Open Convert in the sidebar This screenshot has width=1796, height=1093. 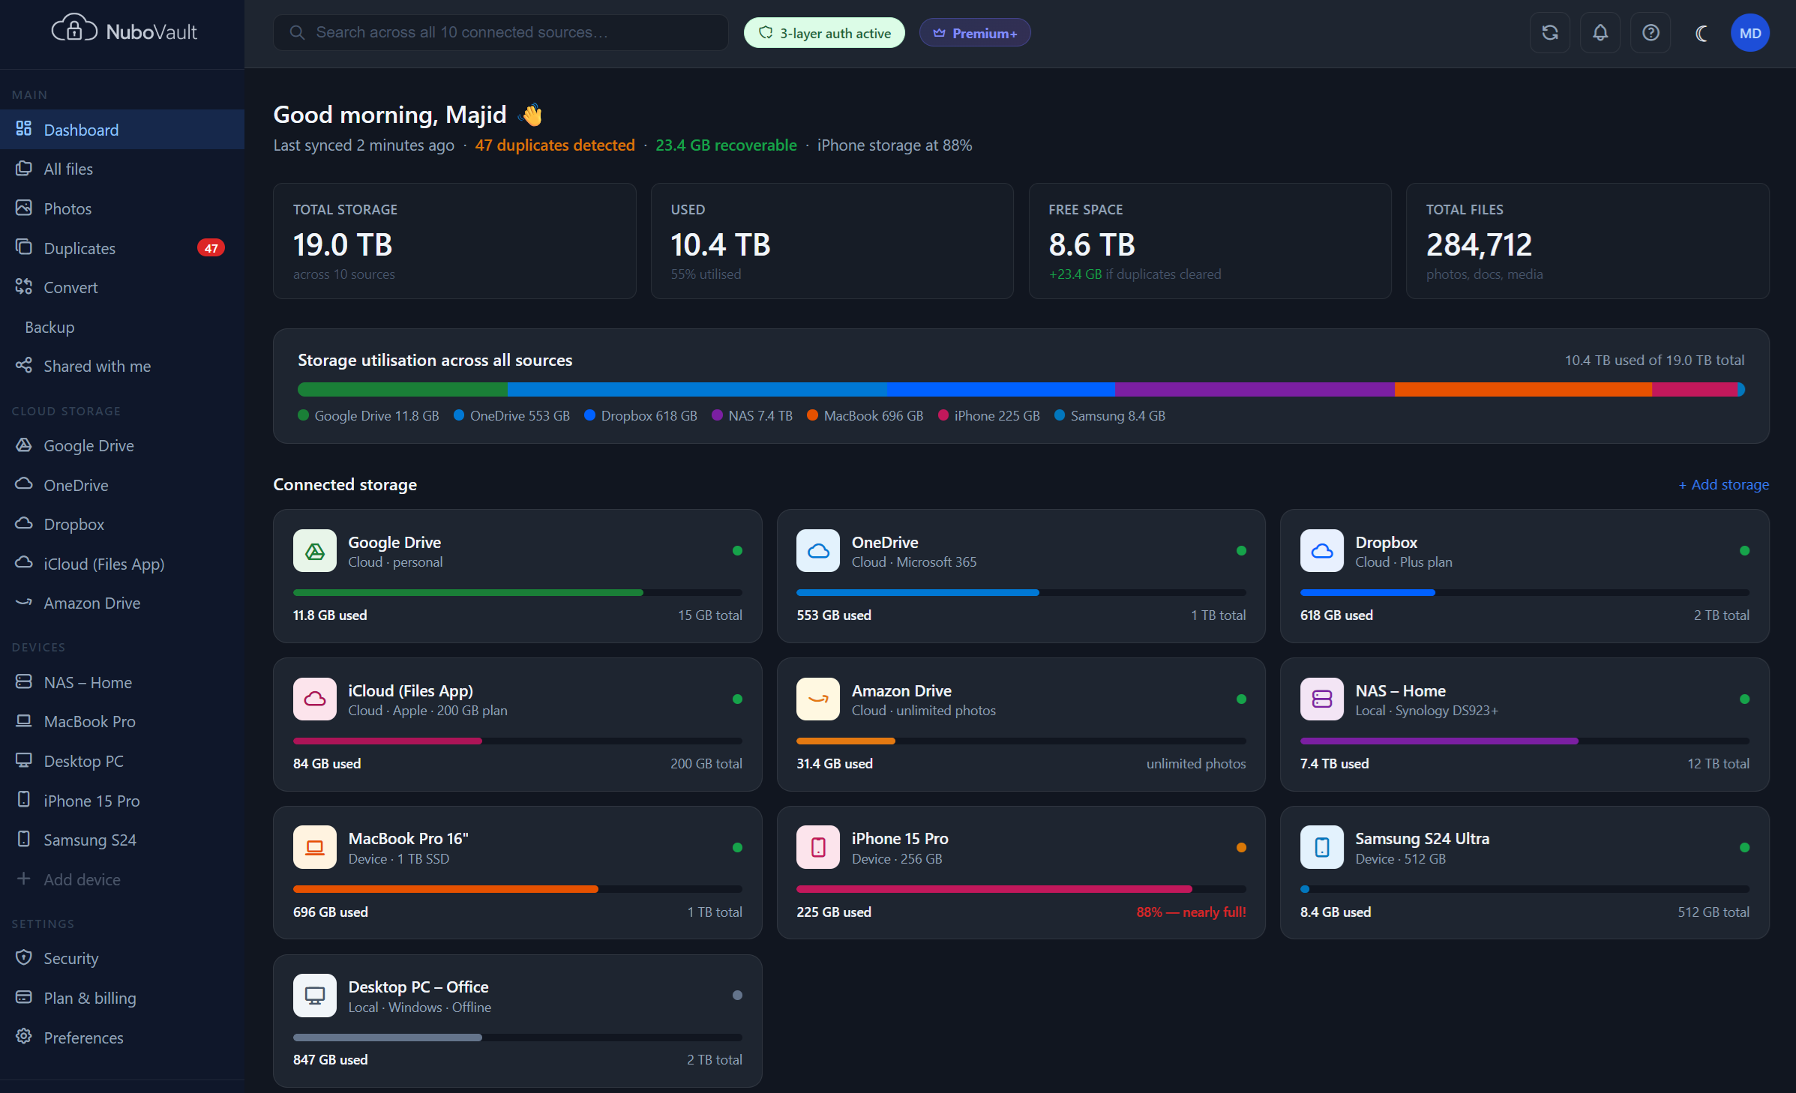click(x=122, y=287)
